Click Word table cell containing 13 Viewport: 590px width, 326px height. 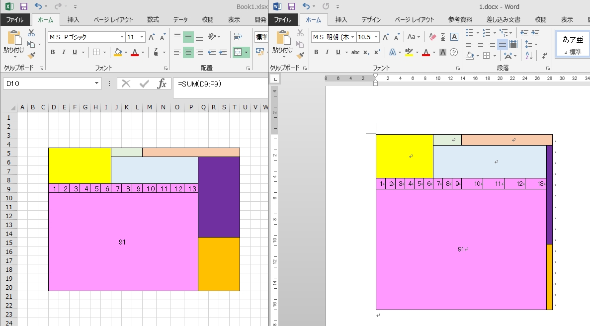coord(536,183)
